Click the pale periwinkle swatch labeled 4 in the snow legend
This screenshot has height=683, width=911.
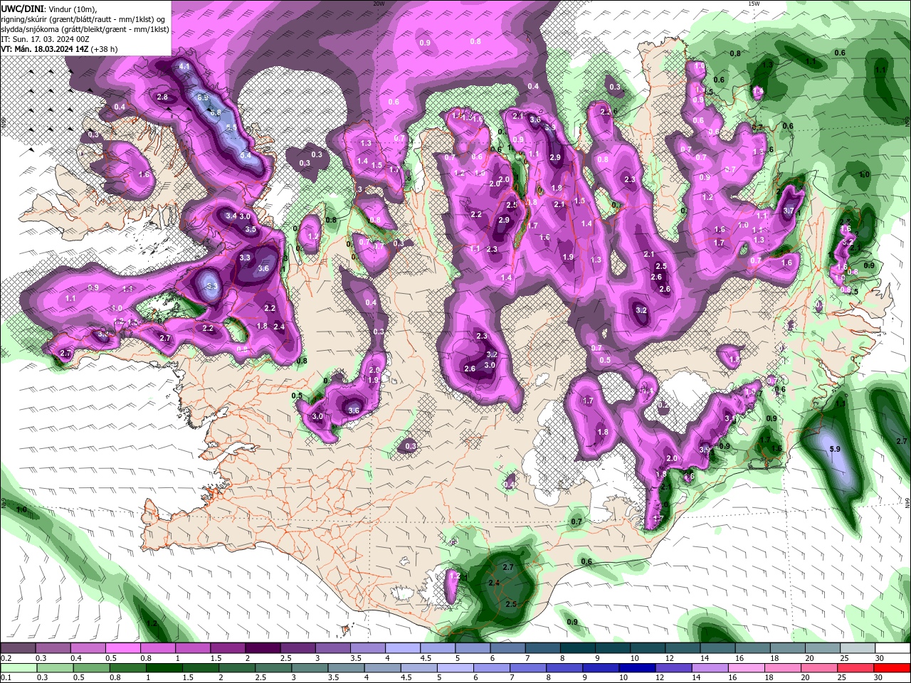[x=402, y=648]
